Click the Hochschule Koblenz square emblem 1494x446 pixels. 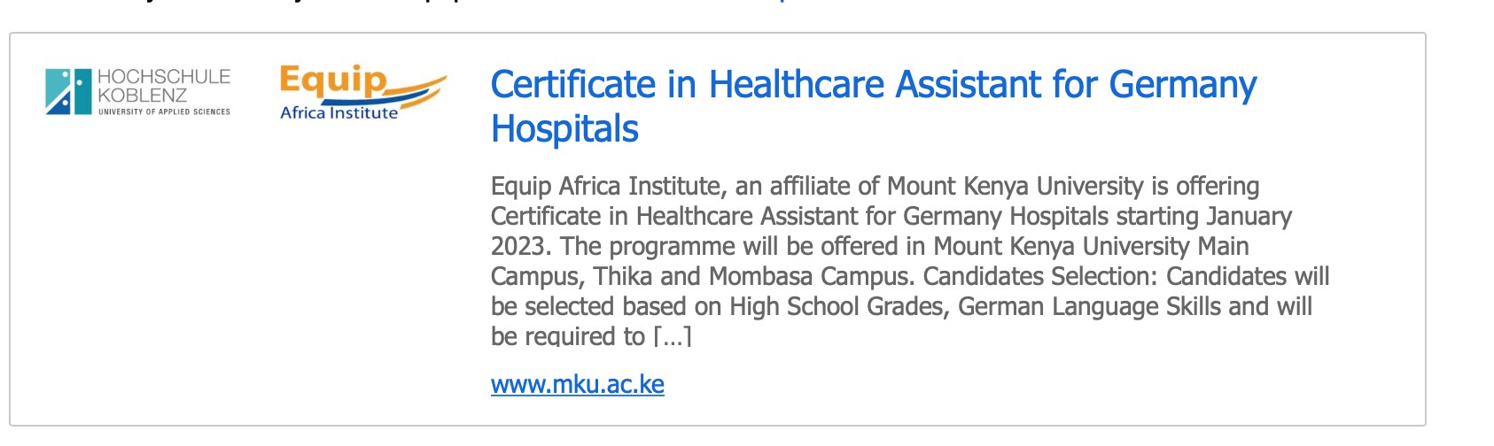(x=68, y=92)
